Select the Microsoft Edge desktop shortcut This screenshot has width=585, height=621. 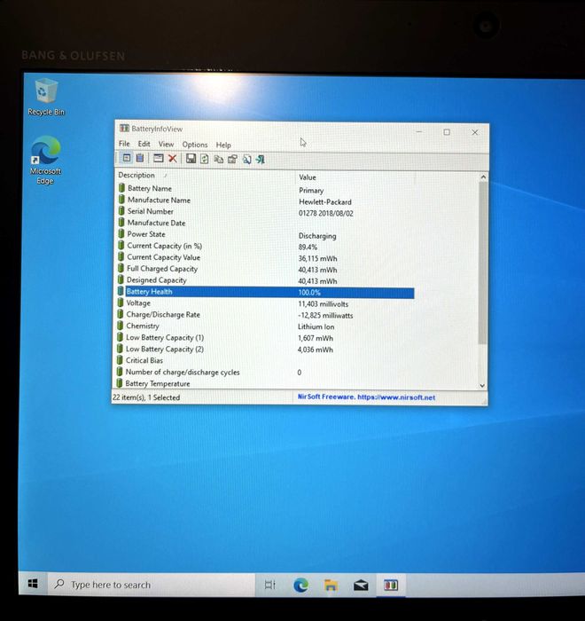[x=45, y=160]
